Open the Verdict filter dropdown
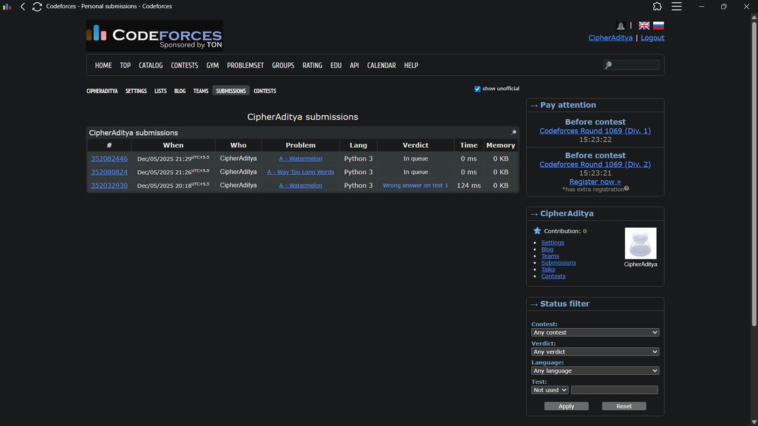This screenshot has width=758, height=426. [x=595, y=352]
